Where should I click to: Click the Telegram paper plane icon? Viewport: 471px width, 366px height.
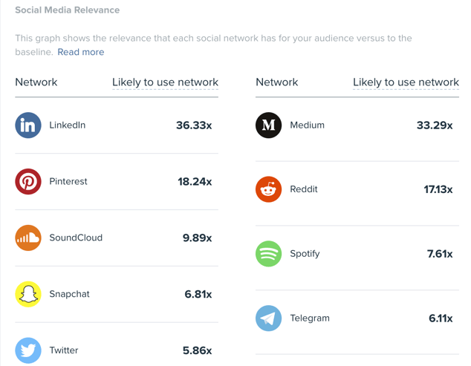pos(268,318)
